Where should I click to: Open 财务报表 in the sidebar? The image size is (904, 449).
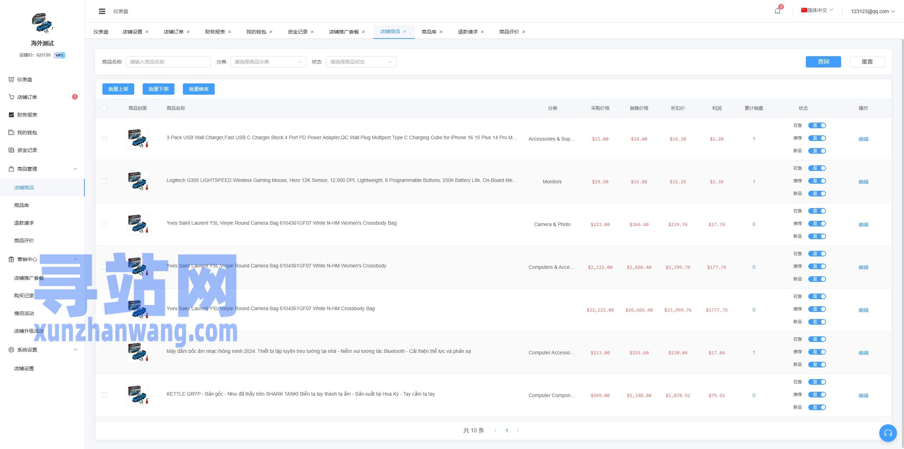point(42,115)
